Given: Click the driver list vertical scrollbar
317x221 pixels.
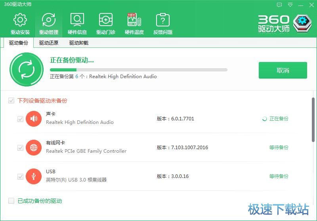Looking at the screenshot, I should [x=313, y=120].
